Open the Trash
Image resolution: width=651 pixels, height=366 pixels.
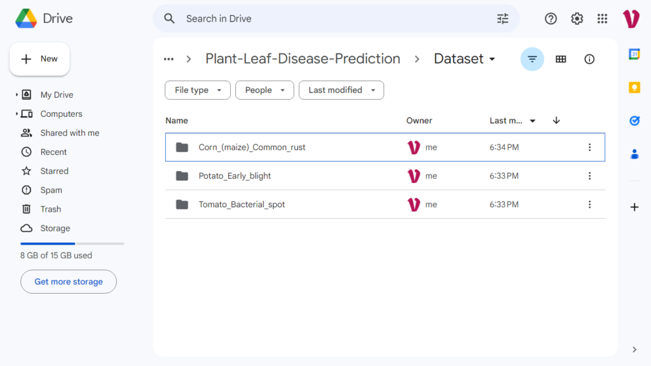coord(51,209)
